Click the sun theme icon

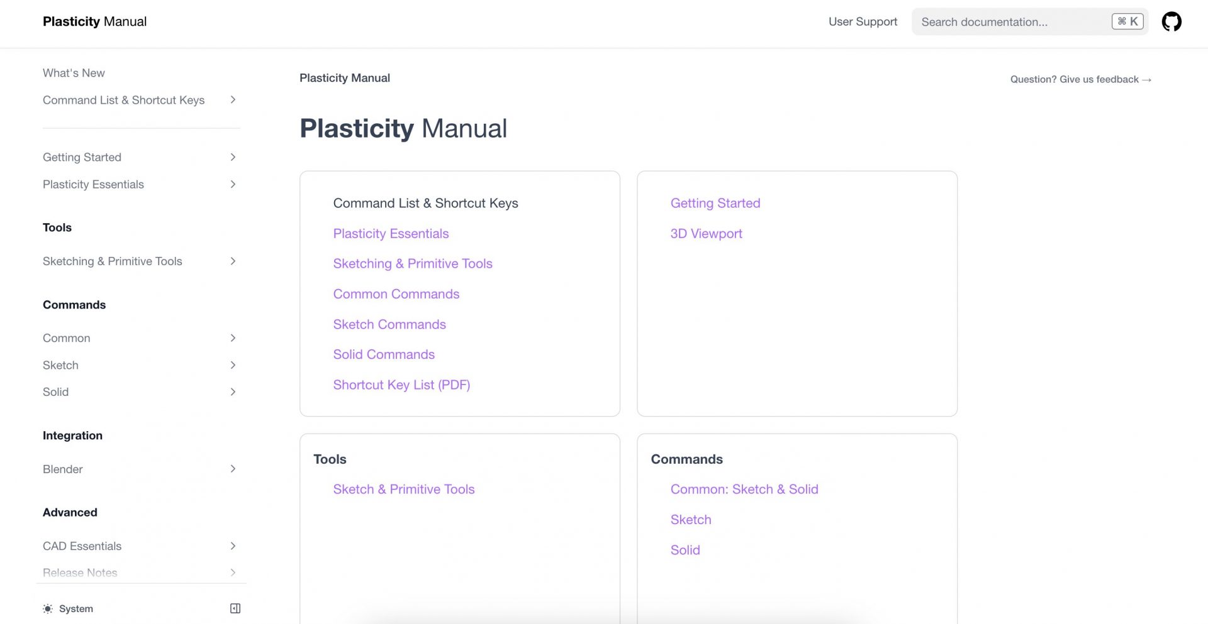coord(48,608)
